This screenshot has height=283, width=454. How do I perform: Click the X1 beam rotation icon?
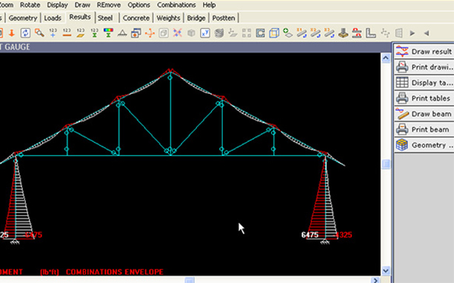[301, 33]
